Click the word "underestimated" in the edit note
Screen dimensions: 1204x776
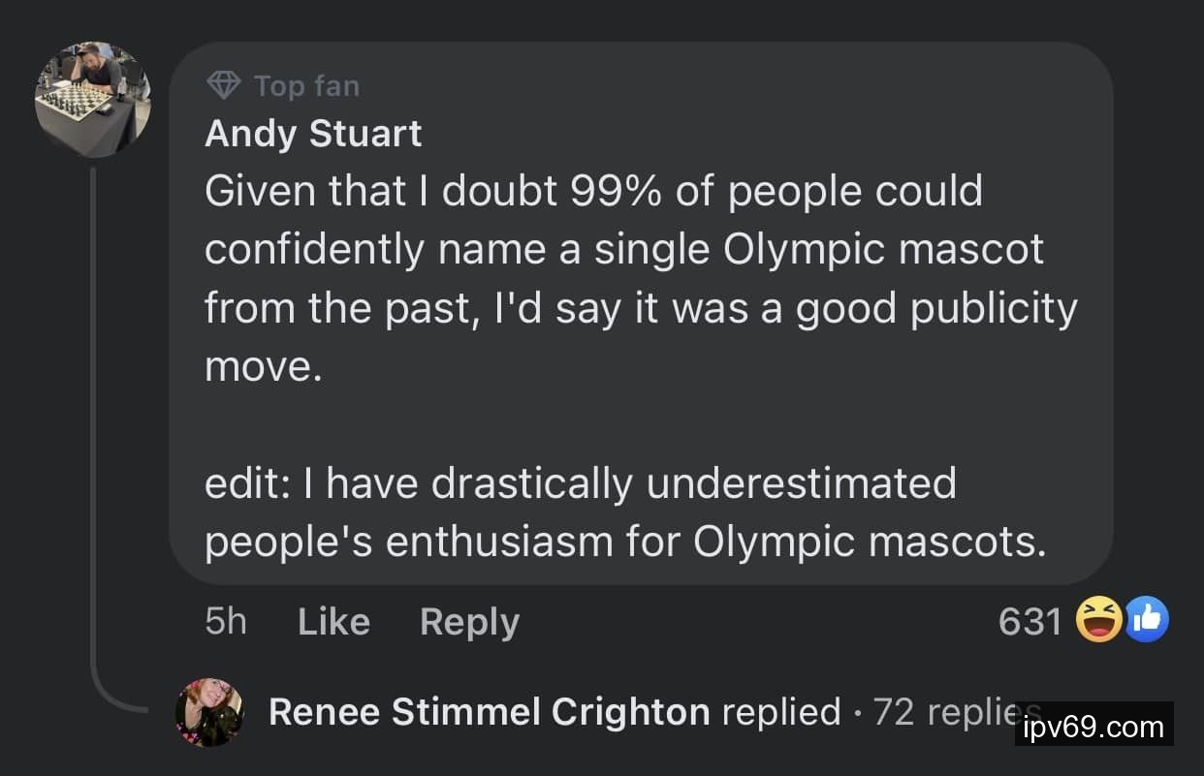pos(801,483)
